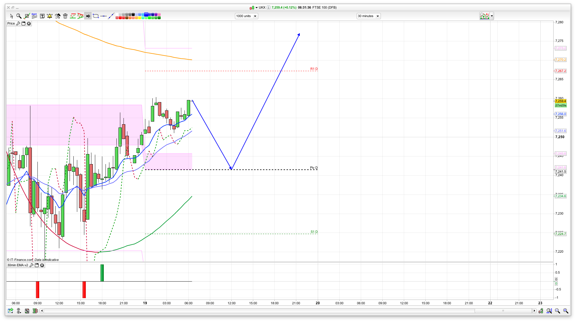The image size is (576, 322).
Task: Activate the magnifying glass zoom tool
Action: point(19,16)
